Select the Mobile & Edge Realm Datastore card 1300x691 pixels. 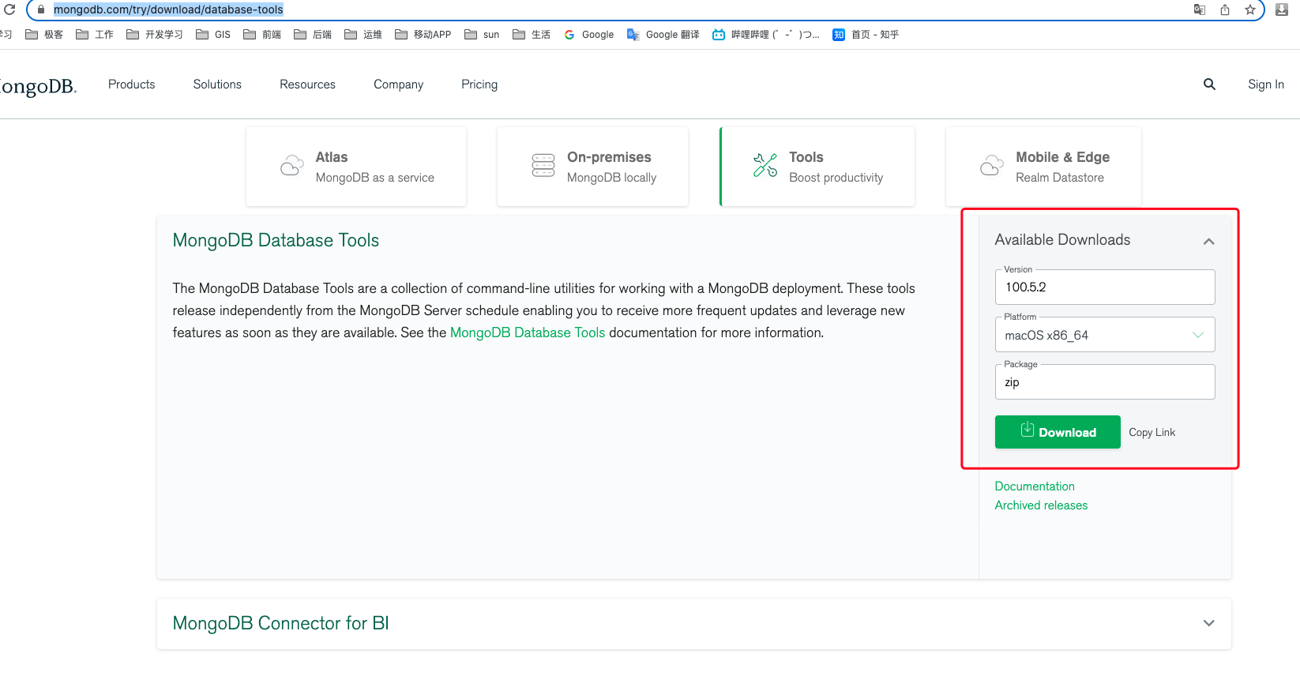pos(1043,167)
